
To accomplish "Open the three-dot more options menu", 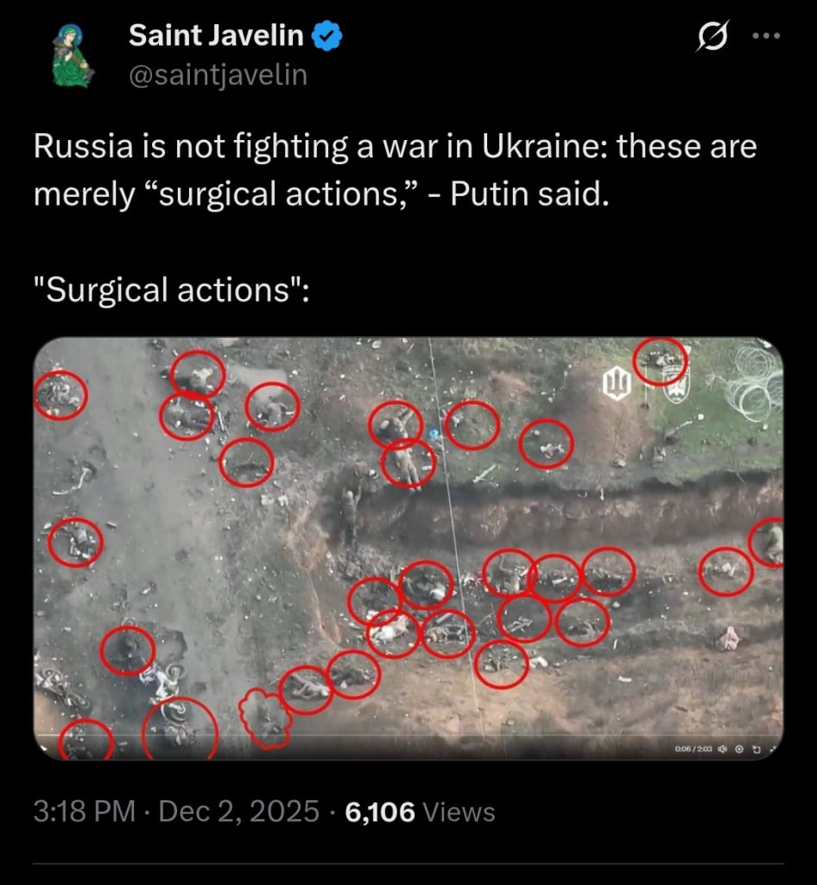I will [766, 35].
